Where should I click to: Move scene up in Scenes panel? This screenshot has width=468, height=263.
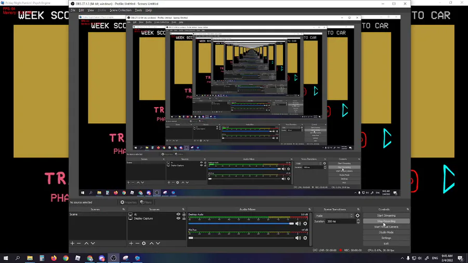[86, 243]
